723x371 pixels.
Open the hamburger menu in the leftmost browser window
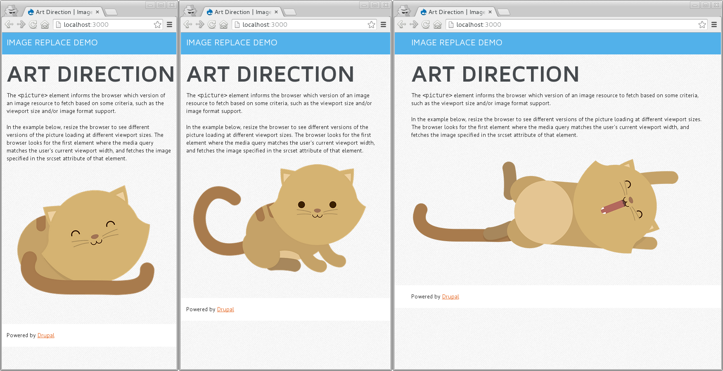(x=169, y=25)
